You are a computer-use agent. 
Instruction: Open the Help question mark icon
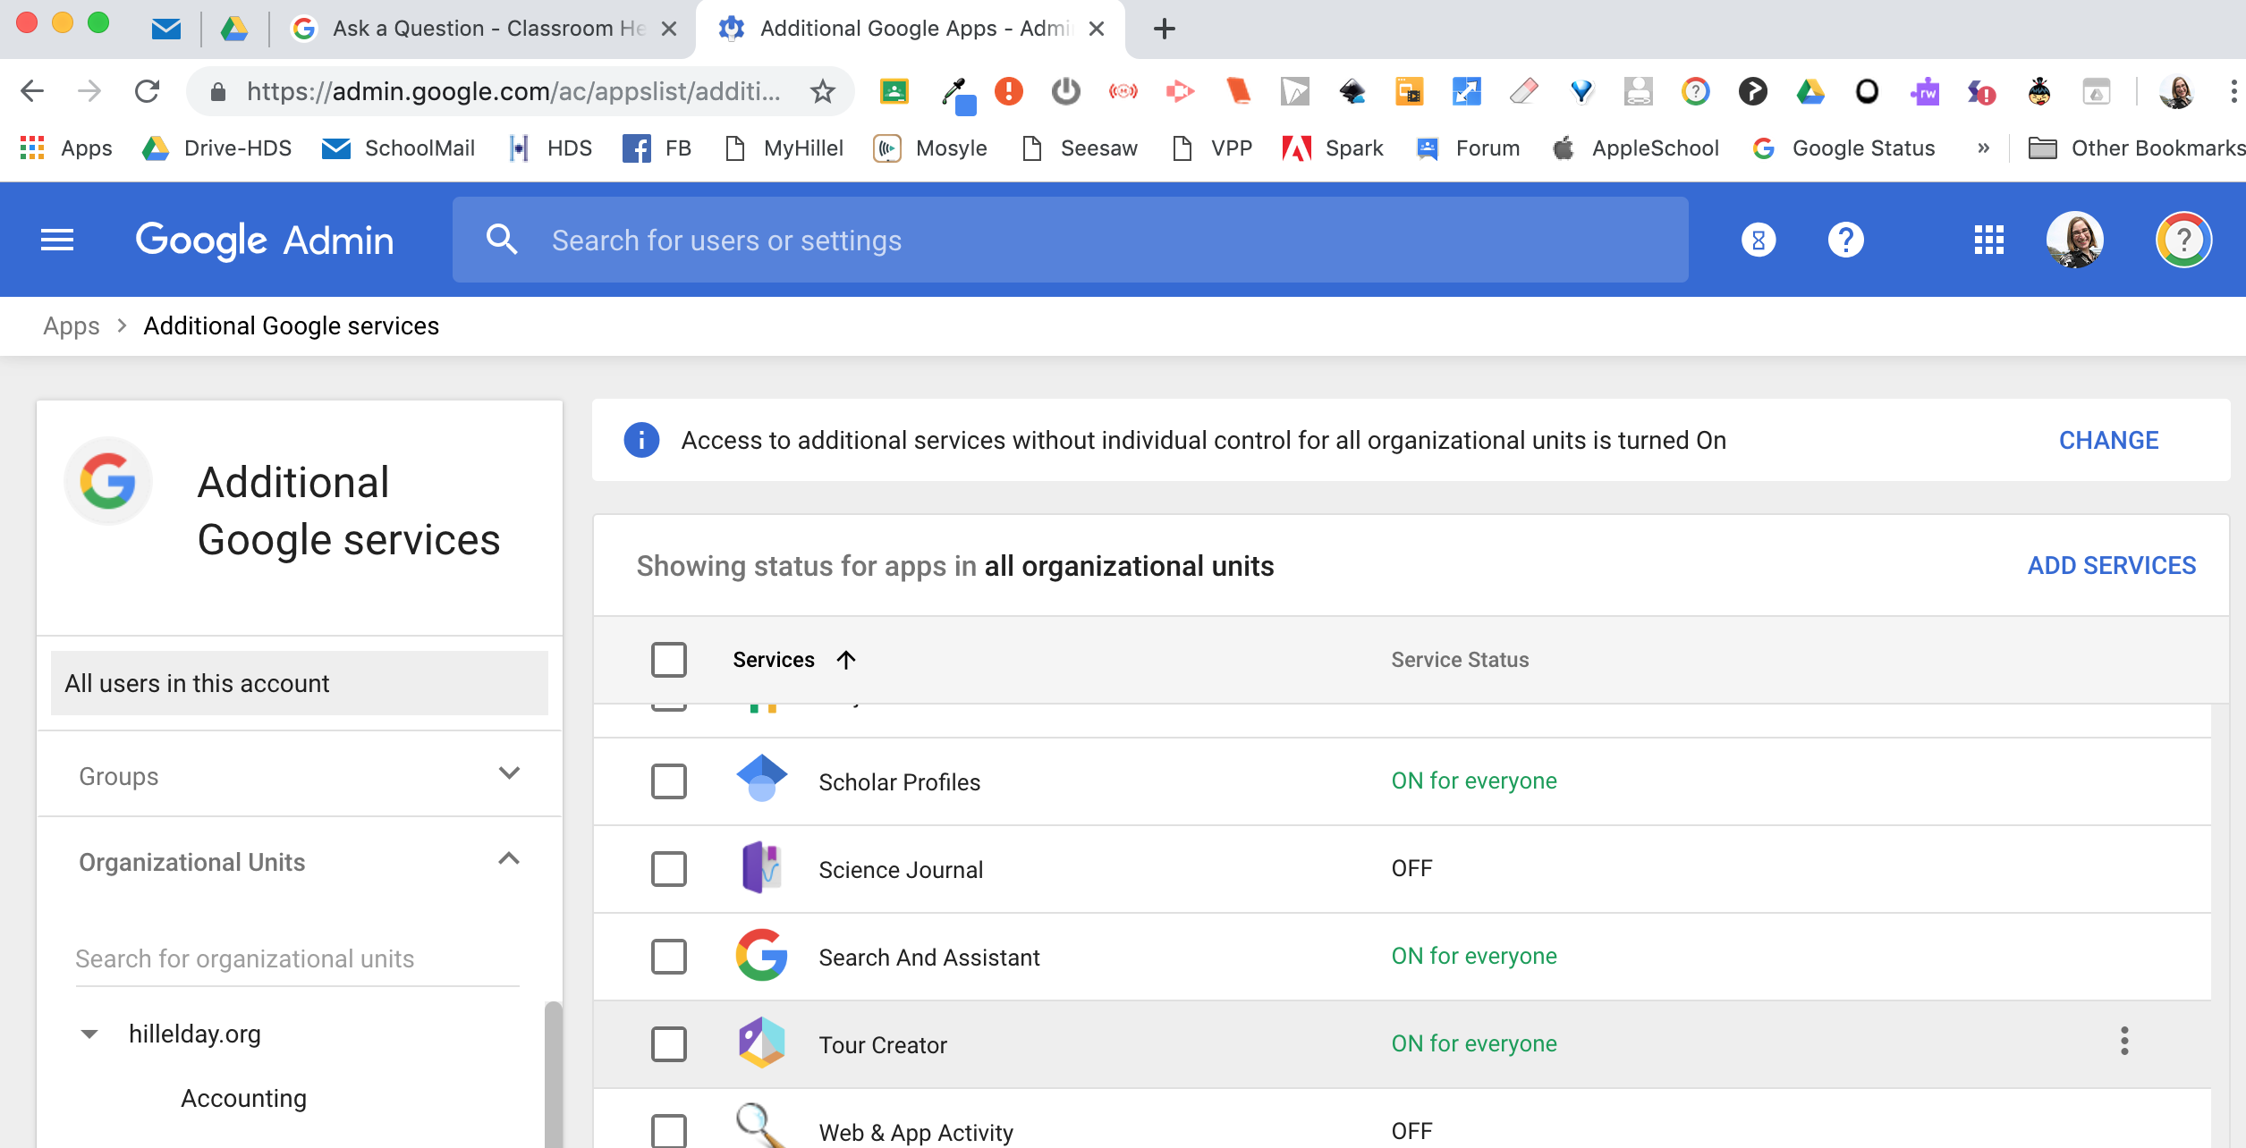[x=1845, y=240]
